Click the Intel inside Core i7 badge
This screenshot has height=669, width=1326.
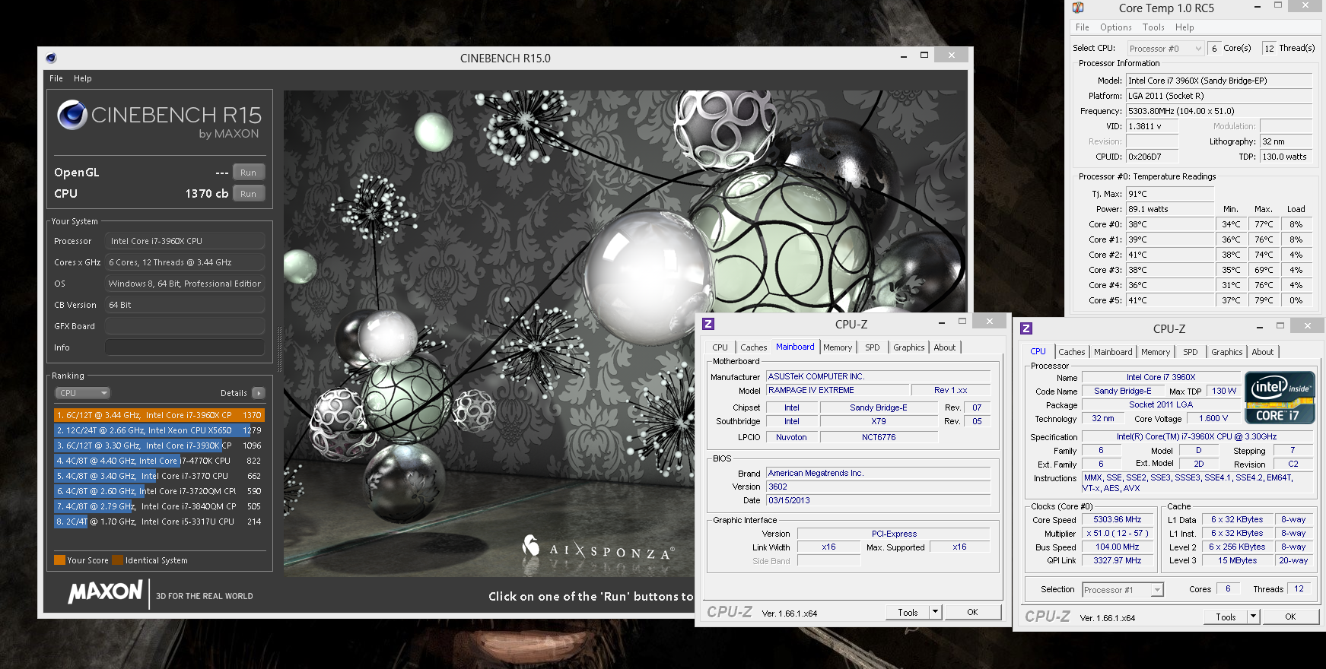pyautogui.click(x=1280, y=397)
